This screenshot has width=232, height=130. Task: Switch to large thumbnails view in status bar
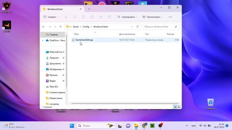pos(179,107)
